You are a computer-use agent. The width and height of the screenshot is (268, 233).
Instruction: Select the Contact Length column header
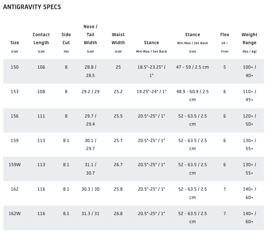click(x=41, y=39)
